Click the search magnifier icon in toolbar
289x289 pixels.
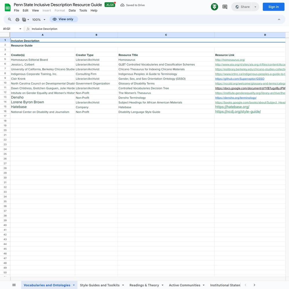[x=10, y=19]
